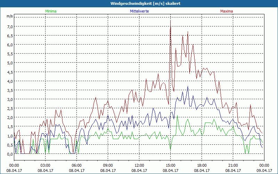Click the highest blue Mittelwerte peak

(188, 87)
